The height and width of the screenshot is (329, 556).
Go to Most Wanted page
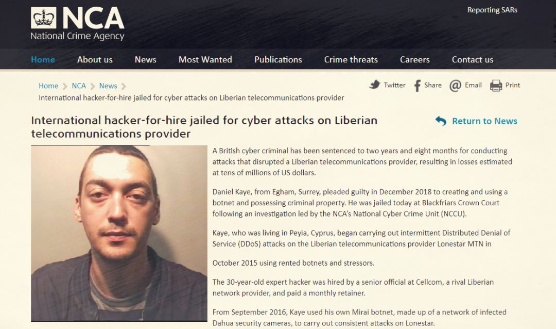[205, 60]
